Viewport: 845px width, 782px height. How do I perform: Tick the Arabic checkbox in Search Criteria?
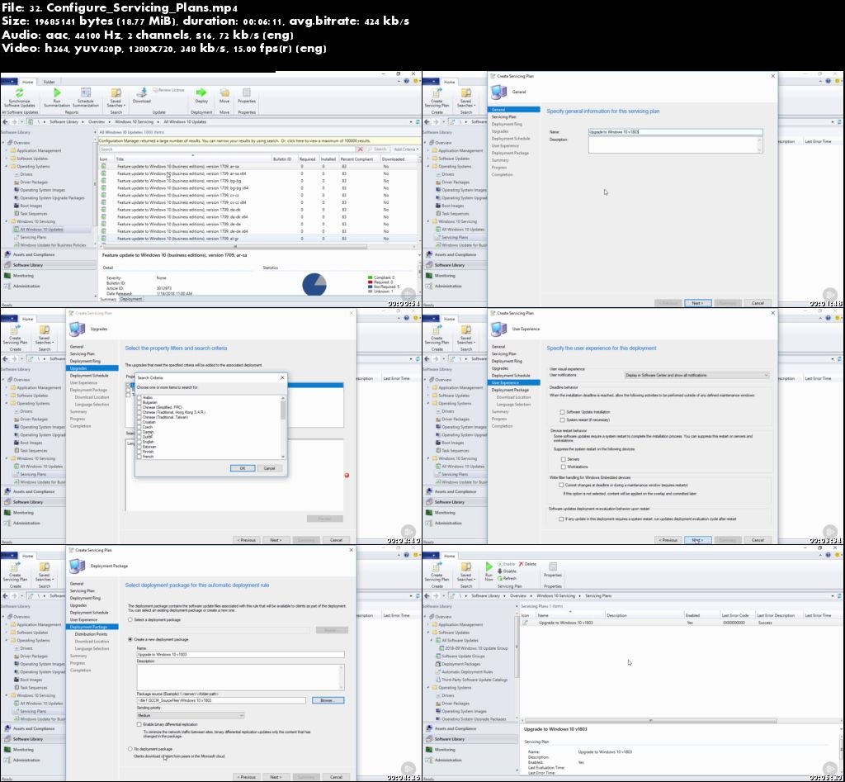[139, 397]
